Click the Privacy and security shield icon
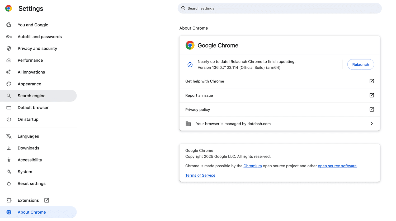 [9, 49]
